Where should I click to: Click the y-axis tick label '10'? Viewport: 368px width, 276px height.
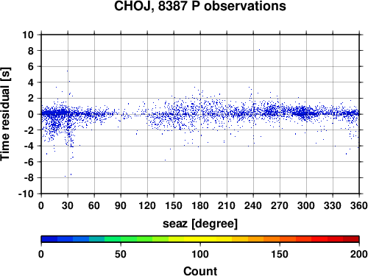(28, 35)
